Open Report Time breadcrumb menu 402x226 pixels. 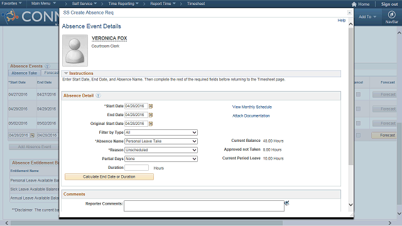pyautogui.click(x=163, y=4)
